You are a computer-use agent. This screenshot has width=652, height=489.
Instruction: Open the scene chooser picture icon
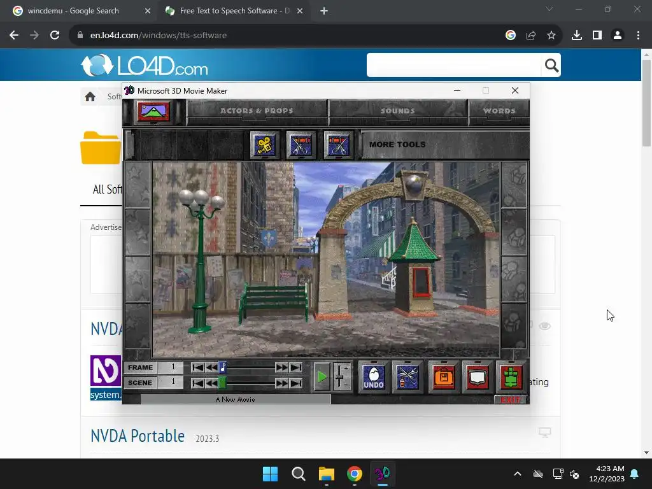[153, 111]
